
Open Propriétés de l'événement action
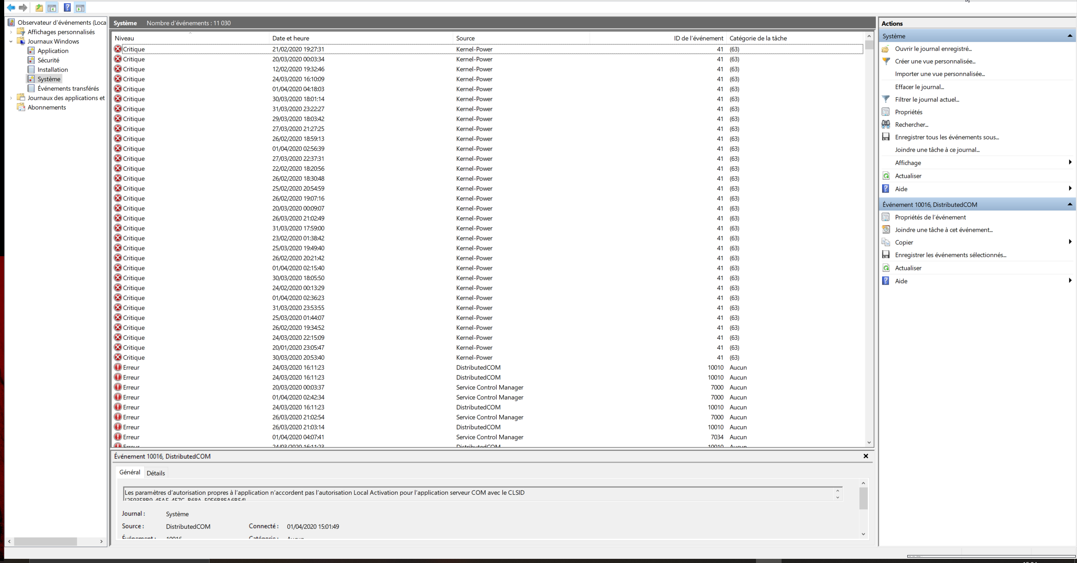(x=930, y=217)
